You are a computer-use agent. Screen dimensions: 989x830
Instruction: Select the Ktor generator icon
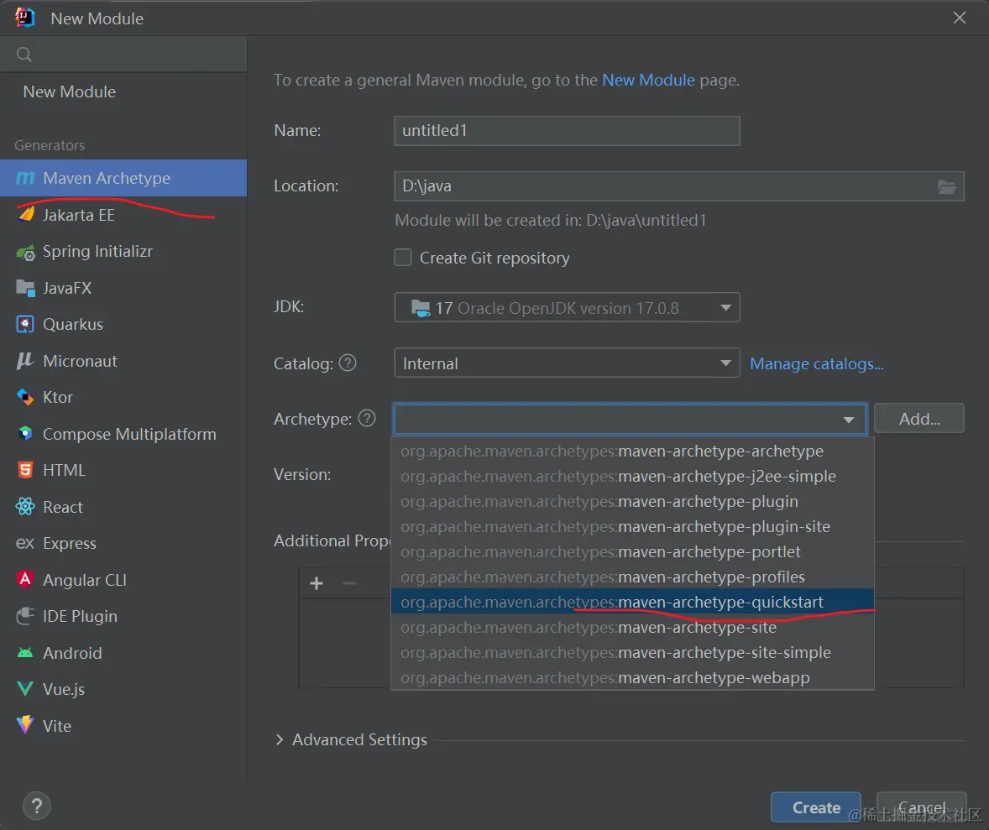point(26,398)
